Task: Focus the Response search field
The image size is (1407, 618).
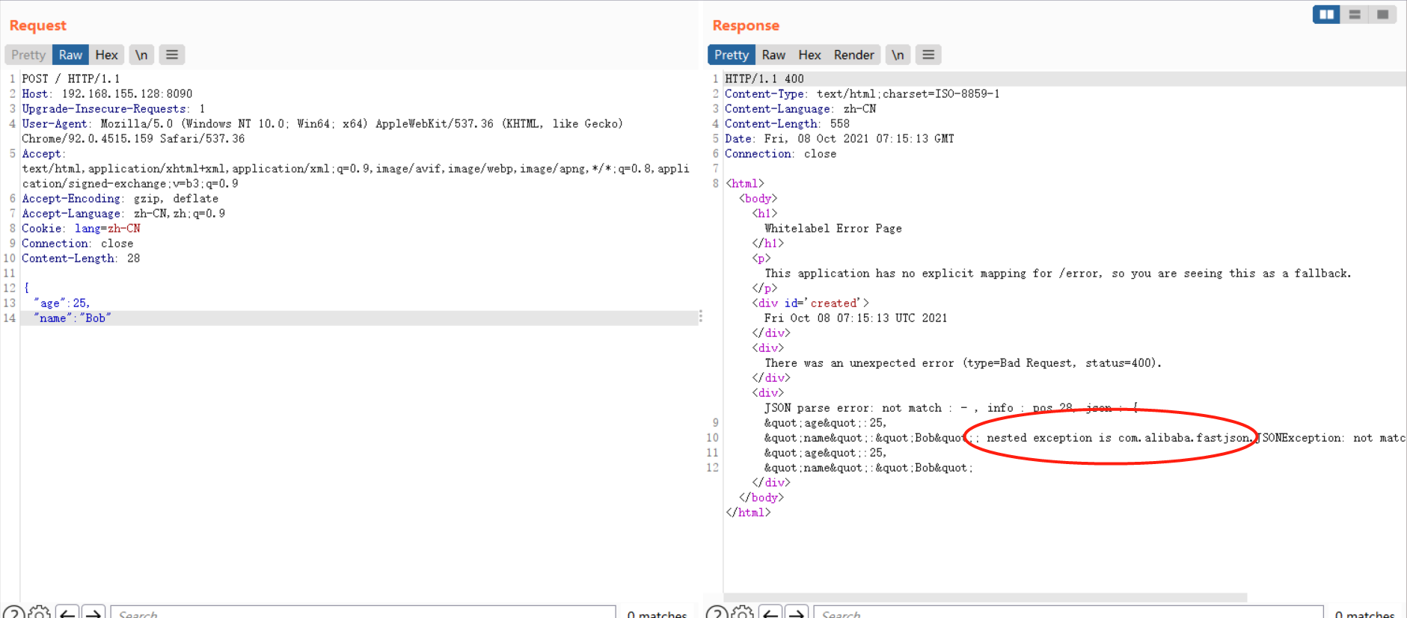Action: tap(1068, 613)
